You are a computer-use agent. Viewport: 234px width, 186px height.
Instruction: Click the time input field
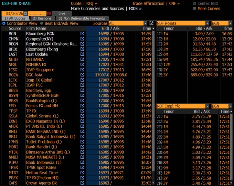coord(37,13)
